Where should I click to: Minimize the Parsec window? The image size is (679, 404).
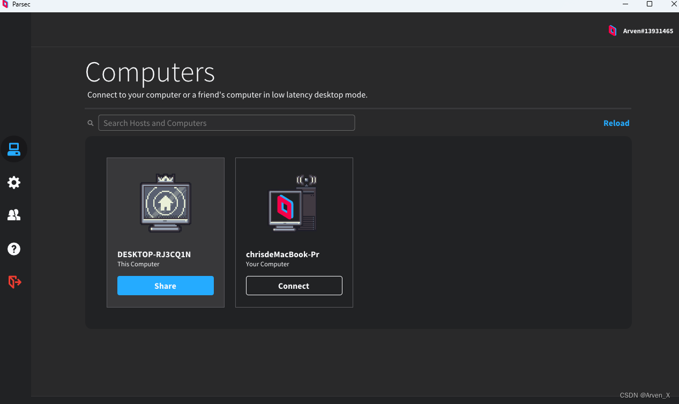(625, 4)
